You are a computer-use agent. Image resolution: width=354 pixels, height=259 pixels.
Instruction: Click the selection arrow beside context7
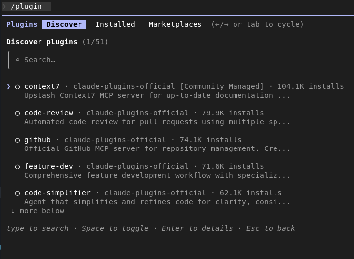8,87
